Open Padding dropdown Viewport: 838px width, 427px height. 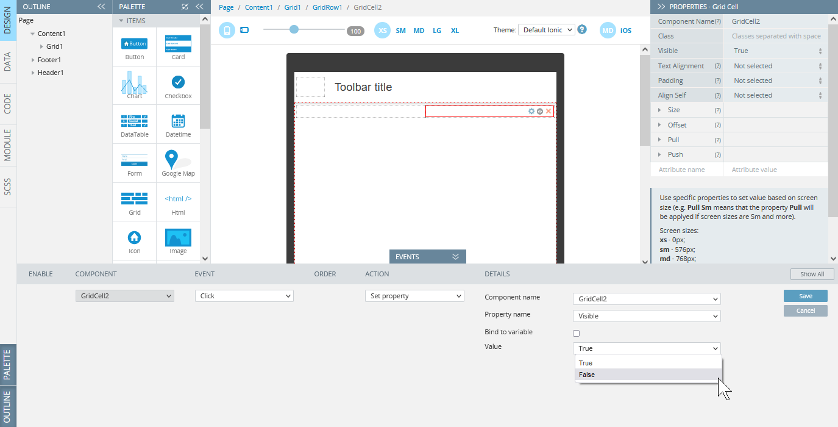point(776,81)
